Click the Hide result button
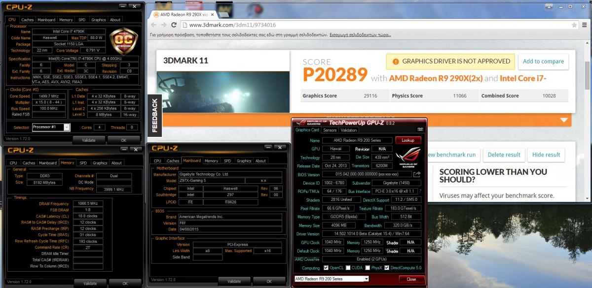Screen dimensions: 592x288 click(546, 155)
